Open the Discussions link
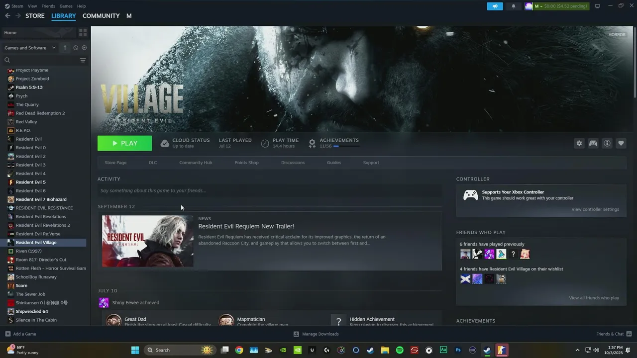This screenshot has height=358, width=637. (293, 163)
